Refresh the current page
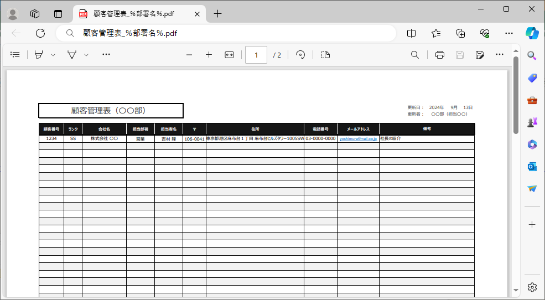545x300 pixels. click(40, 33)
